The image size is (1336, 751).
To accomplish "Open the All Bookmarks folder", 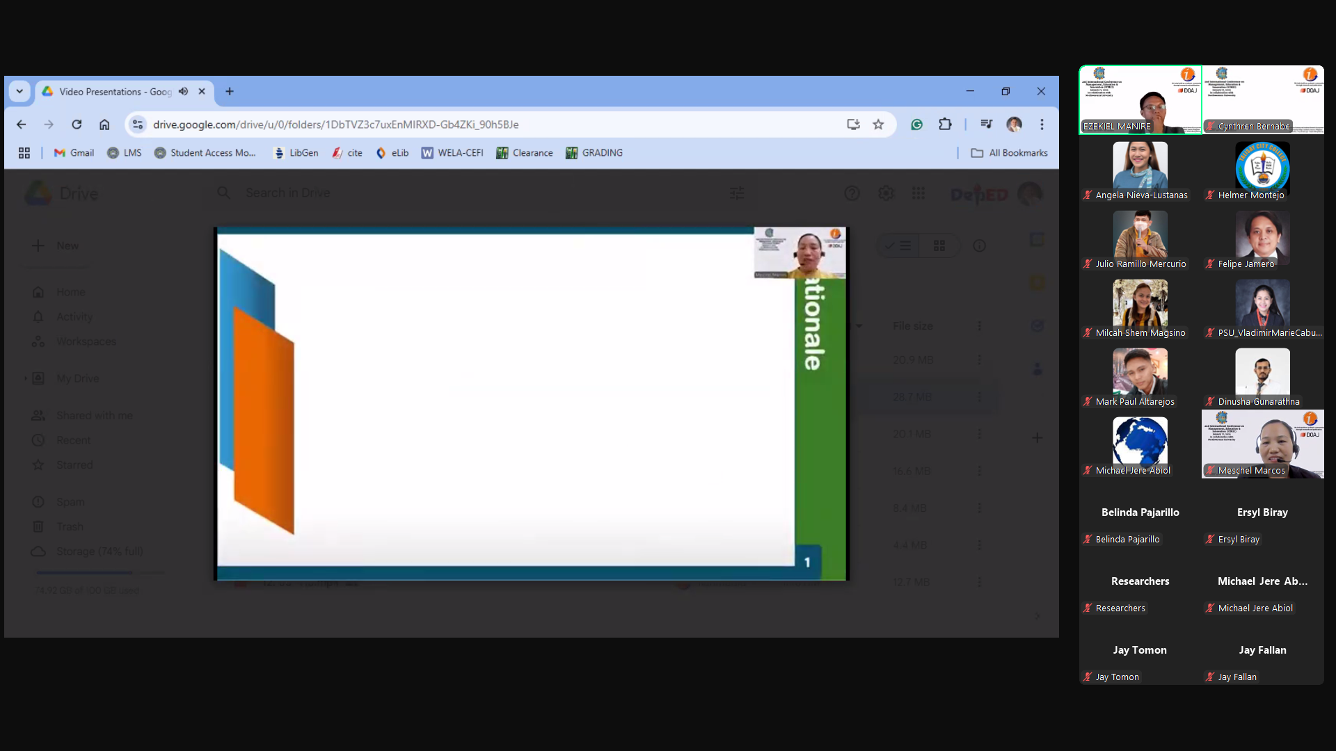I will point(1009,153).
